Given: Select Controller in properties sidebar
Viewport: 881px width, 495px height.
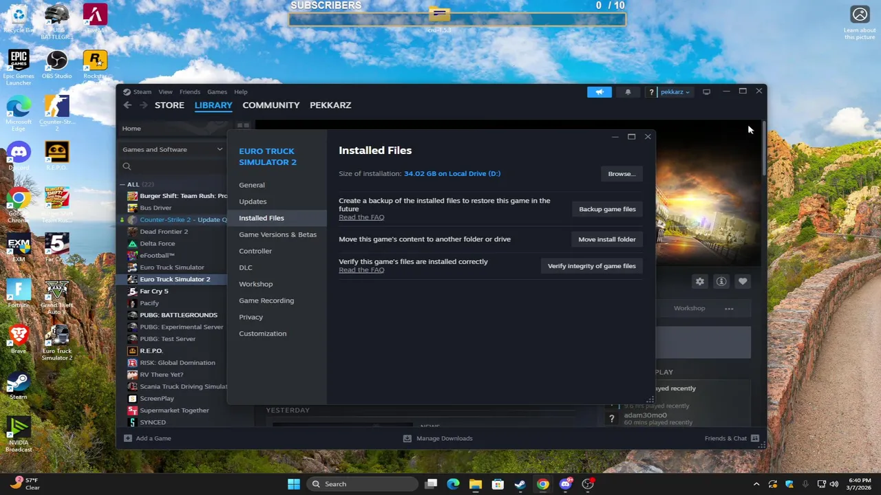Looking at the screenshot, I should click(255, 251).
